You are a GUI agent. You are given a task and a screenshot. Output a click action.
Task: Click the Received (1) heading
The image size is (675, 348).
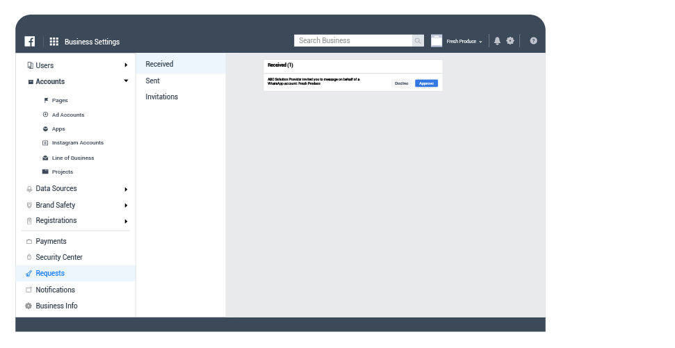click(x=280, y=65)
